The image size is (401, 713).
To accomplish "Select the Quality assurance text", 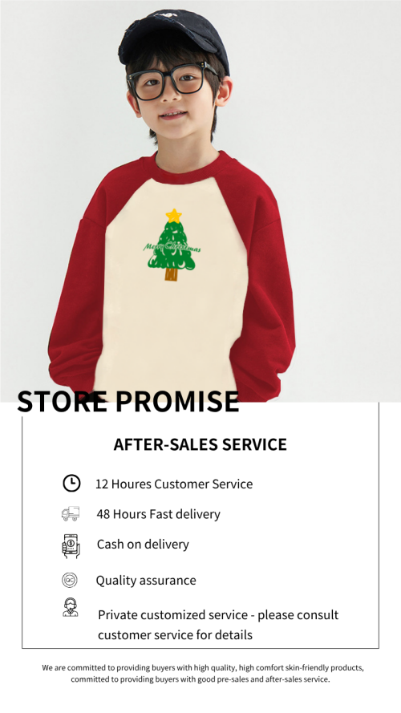I will pyautogui.click(x=146, y=581).
